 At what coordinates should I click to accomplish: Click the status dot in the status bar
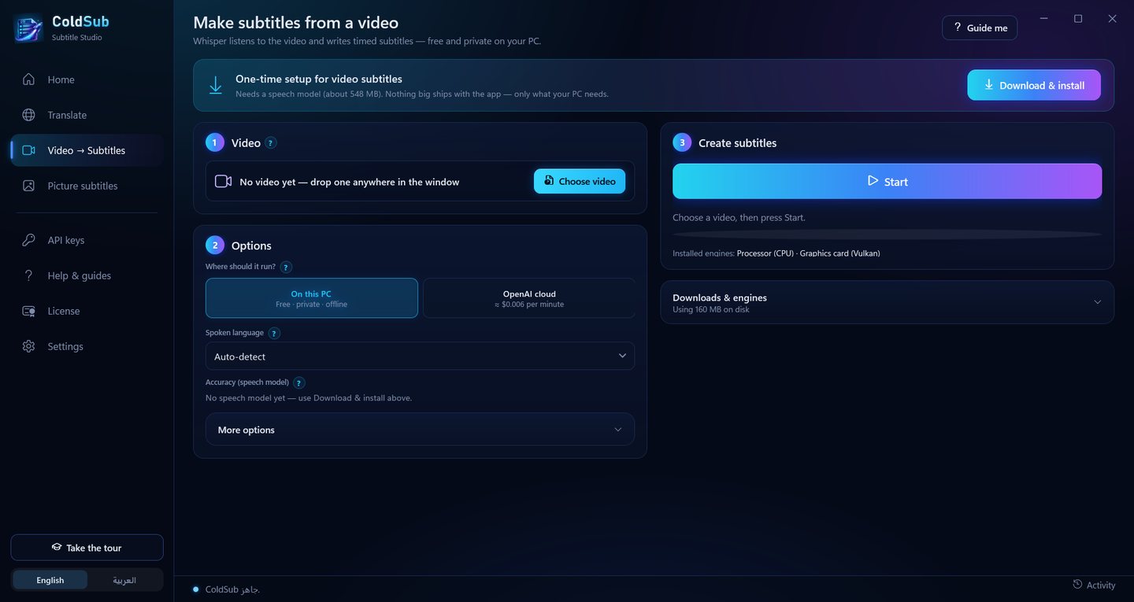[x=195, y=589]
